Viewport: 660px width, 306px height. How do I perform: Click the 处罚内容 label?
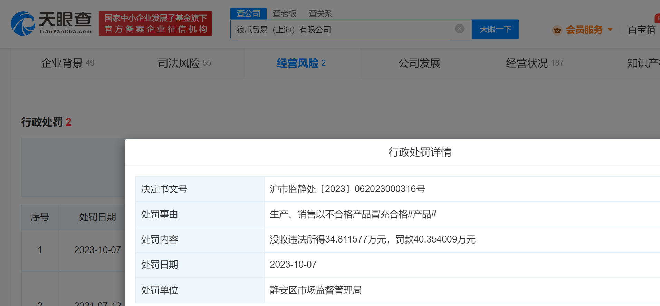click(x=160, y=239)
